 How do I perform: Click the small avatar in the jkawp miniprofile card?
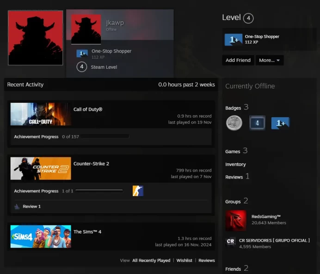pos(86,29)
